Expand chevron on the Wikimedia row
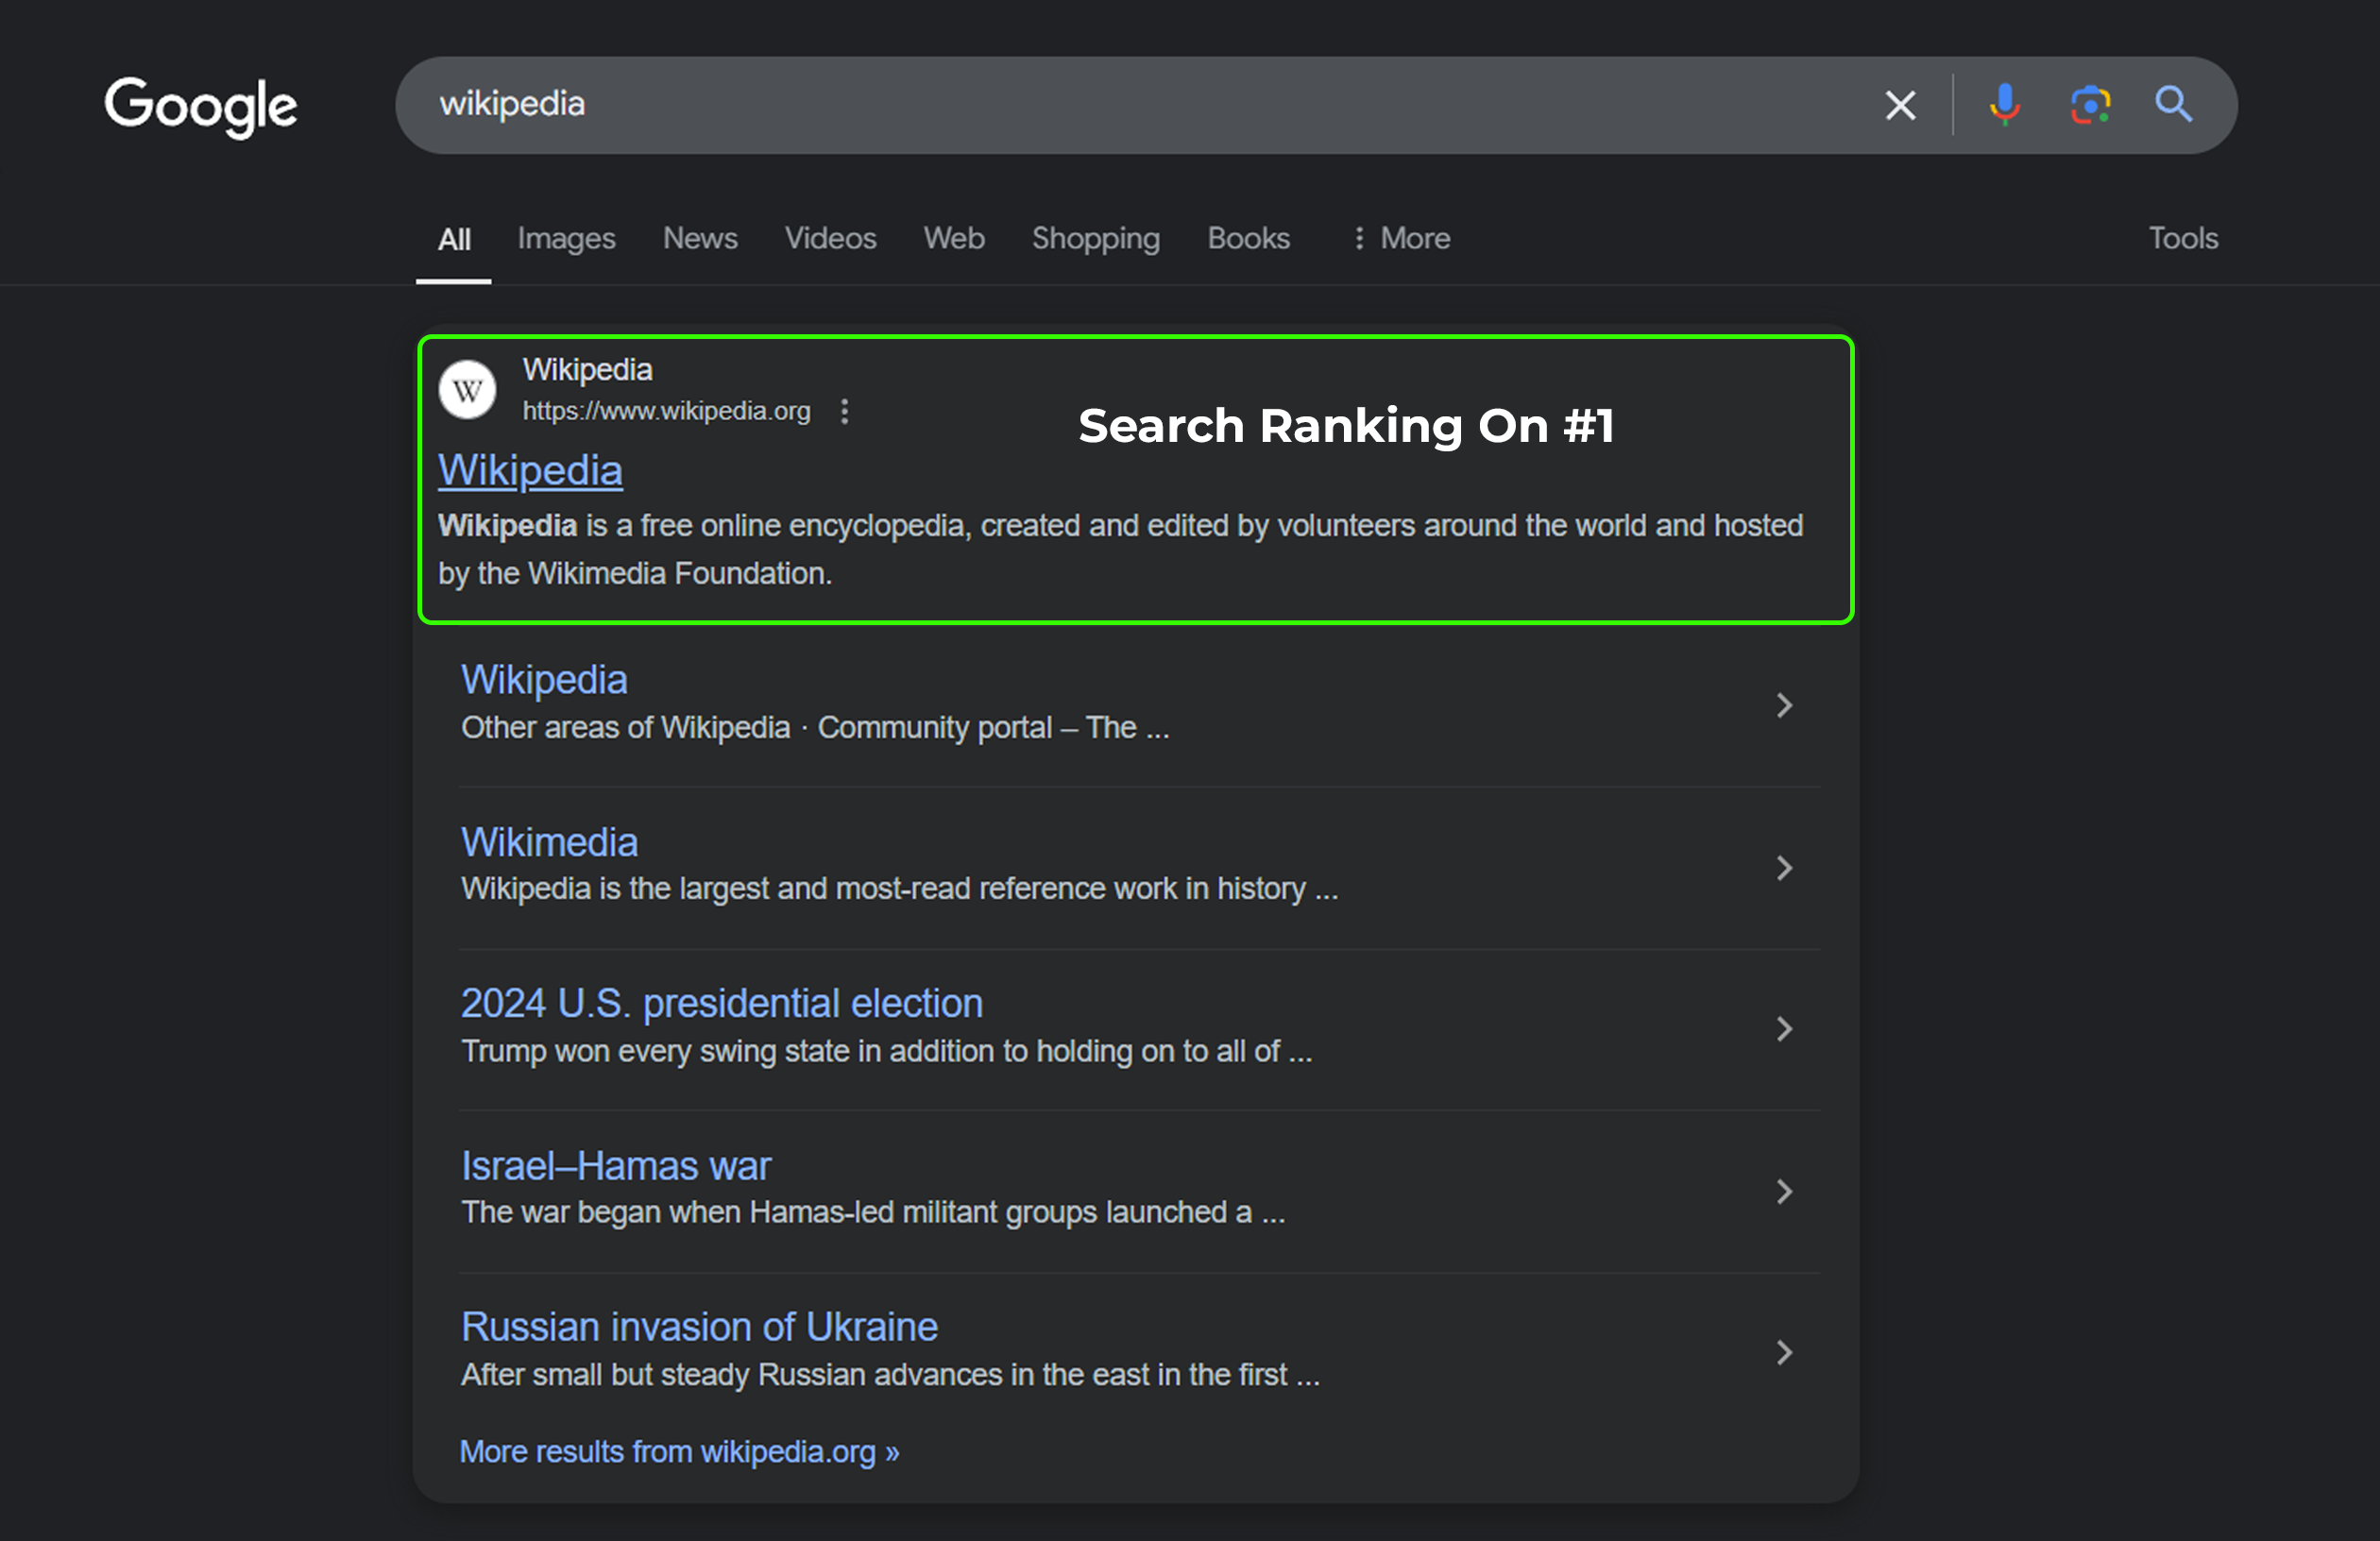Image resolution: width=2380 pixels, height=1541 pixels. pos(1784,867)
